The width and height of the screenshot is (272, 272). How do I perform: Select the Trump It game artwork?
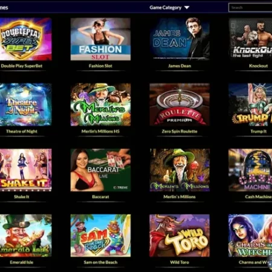click(x=250, y=105)
